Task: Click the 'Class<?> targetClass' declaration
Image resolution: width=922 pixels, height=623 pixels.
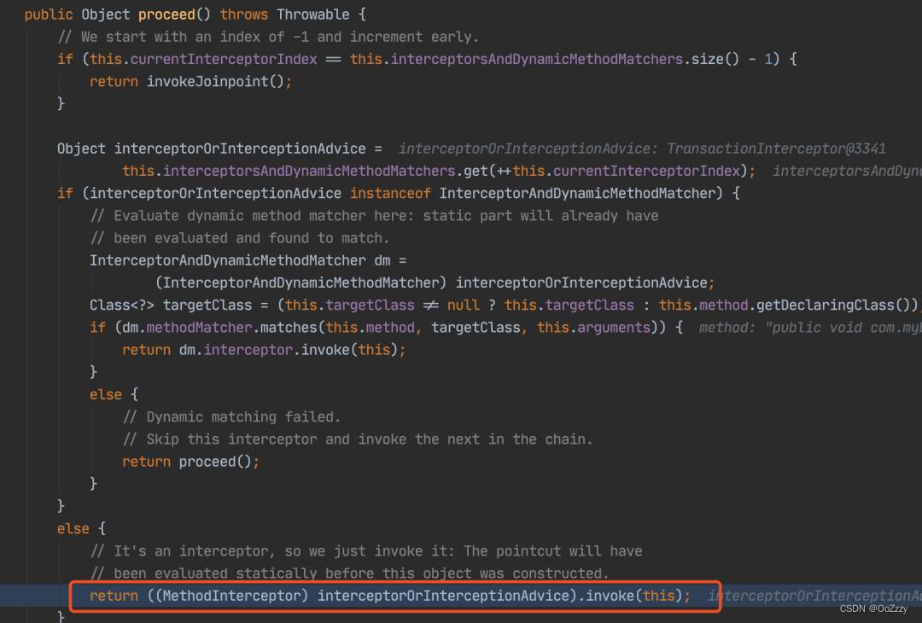Action: click(171, 305)
